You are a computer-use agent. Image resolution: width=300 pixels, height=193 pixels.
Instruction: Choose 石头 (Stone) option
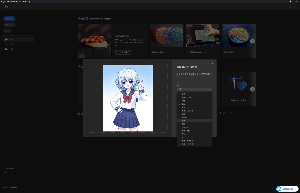[x=194, y=134]
